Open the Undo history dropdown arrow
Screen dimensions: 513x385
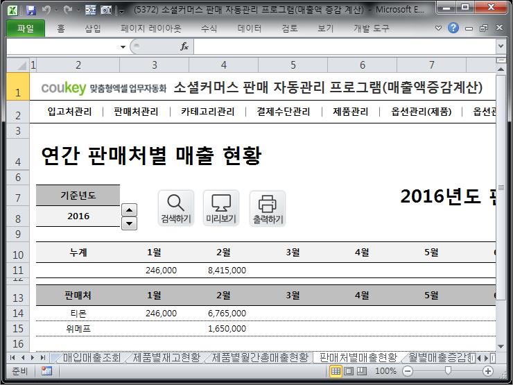pyautogui.click(x=56, y=10)
